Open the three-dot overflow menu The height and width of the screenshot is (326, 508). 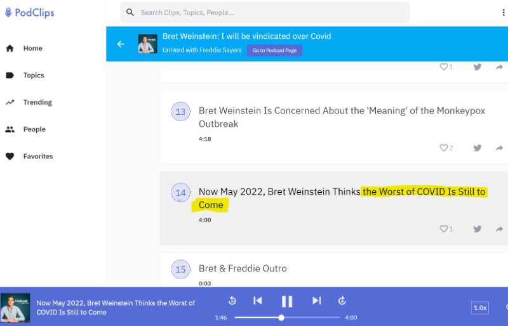[x=503, y=13]
